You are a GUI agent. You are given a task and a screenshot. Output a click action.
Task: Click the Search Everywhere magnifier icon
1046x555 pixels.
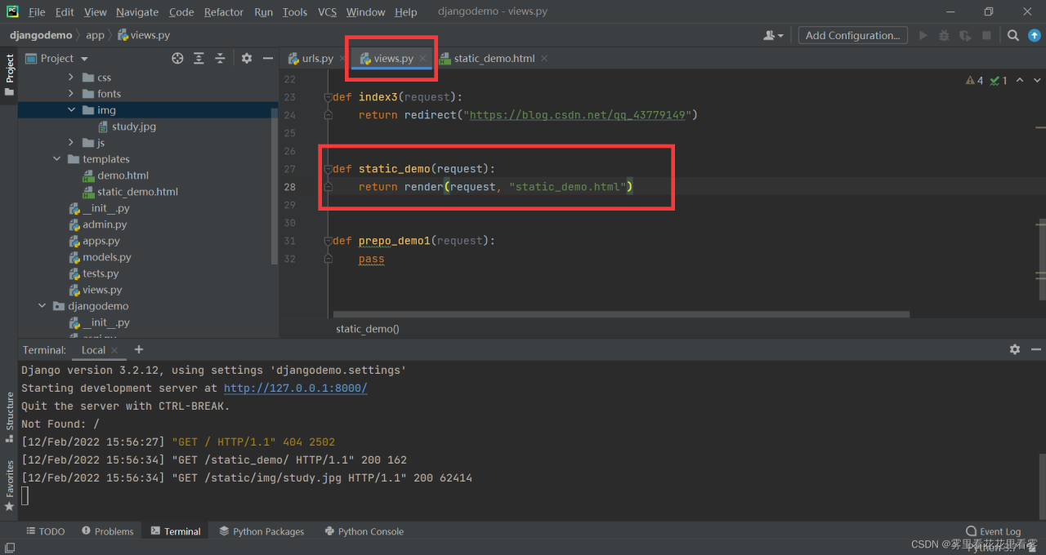tap(1012, 35)
